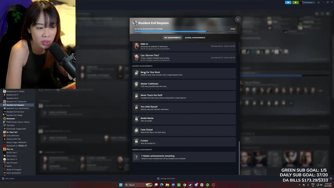The image size is (334, 188).
Task: Select Resident Evil Requiem in library list
Action: [15, 105]
